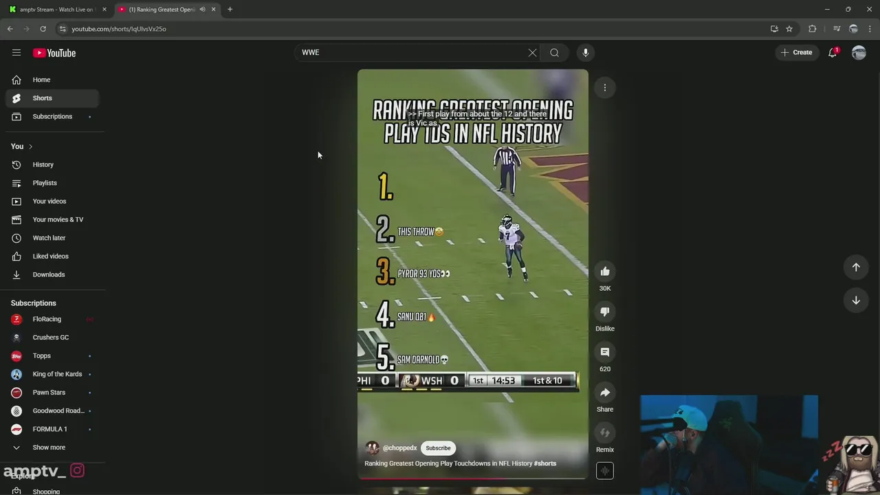This screenshot has width=880, height=495.
Task: Seek using the Short's progress bar
Action: (473, 478)
